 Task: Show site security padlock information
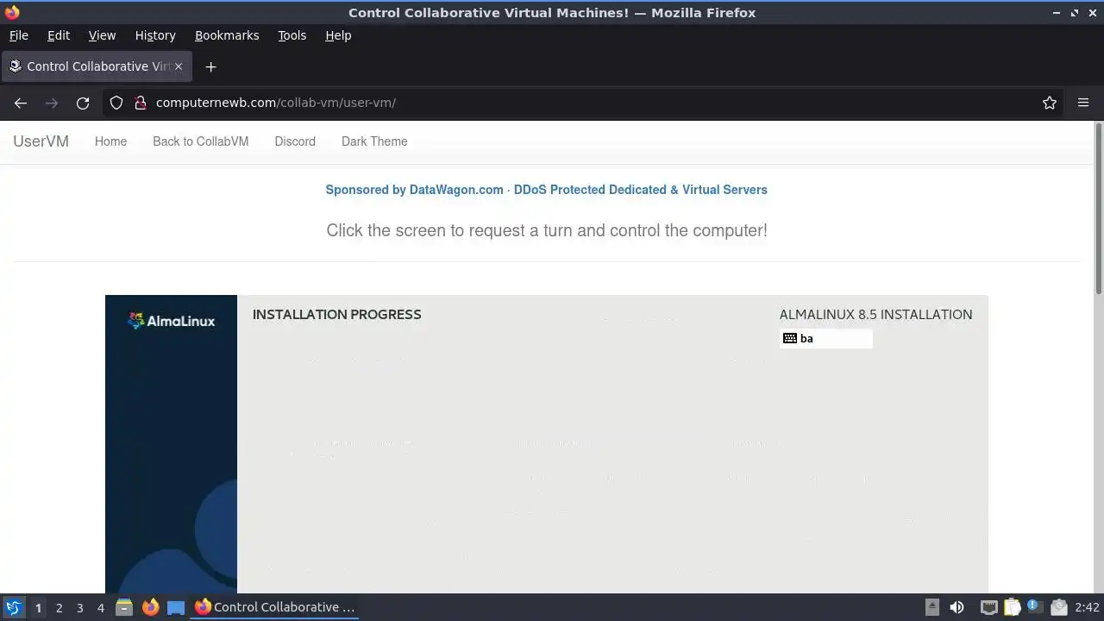140,103
